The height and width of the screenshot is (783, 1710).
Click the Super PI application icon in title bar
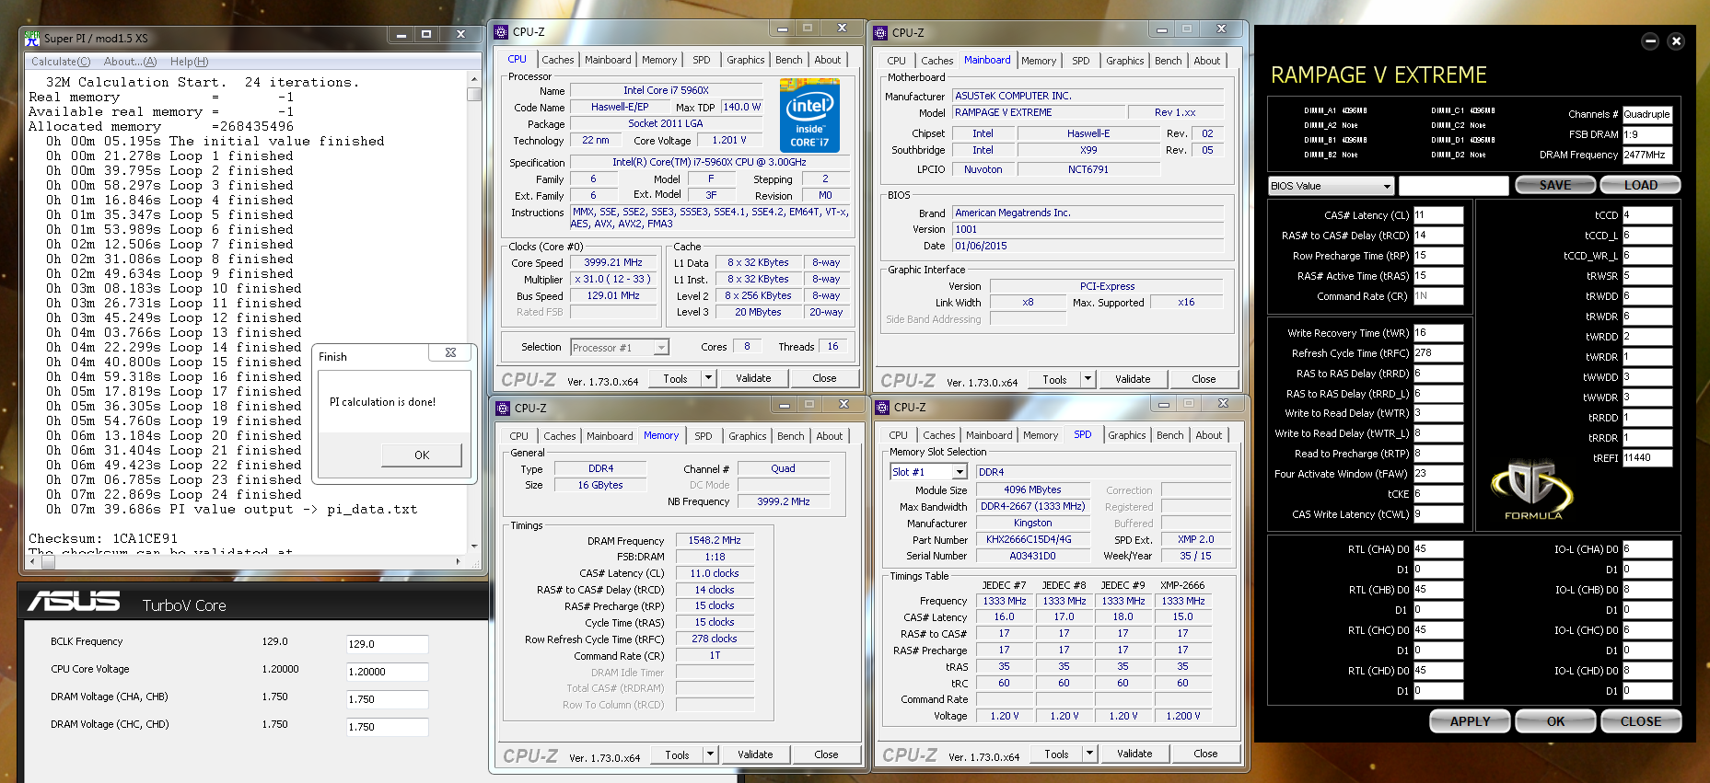pyautogui.click(x=32, y=38)
